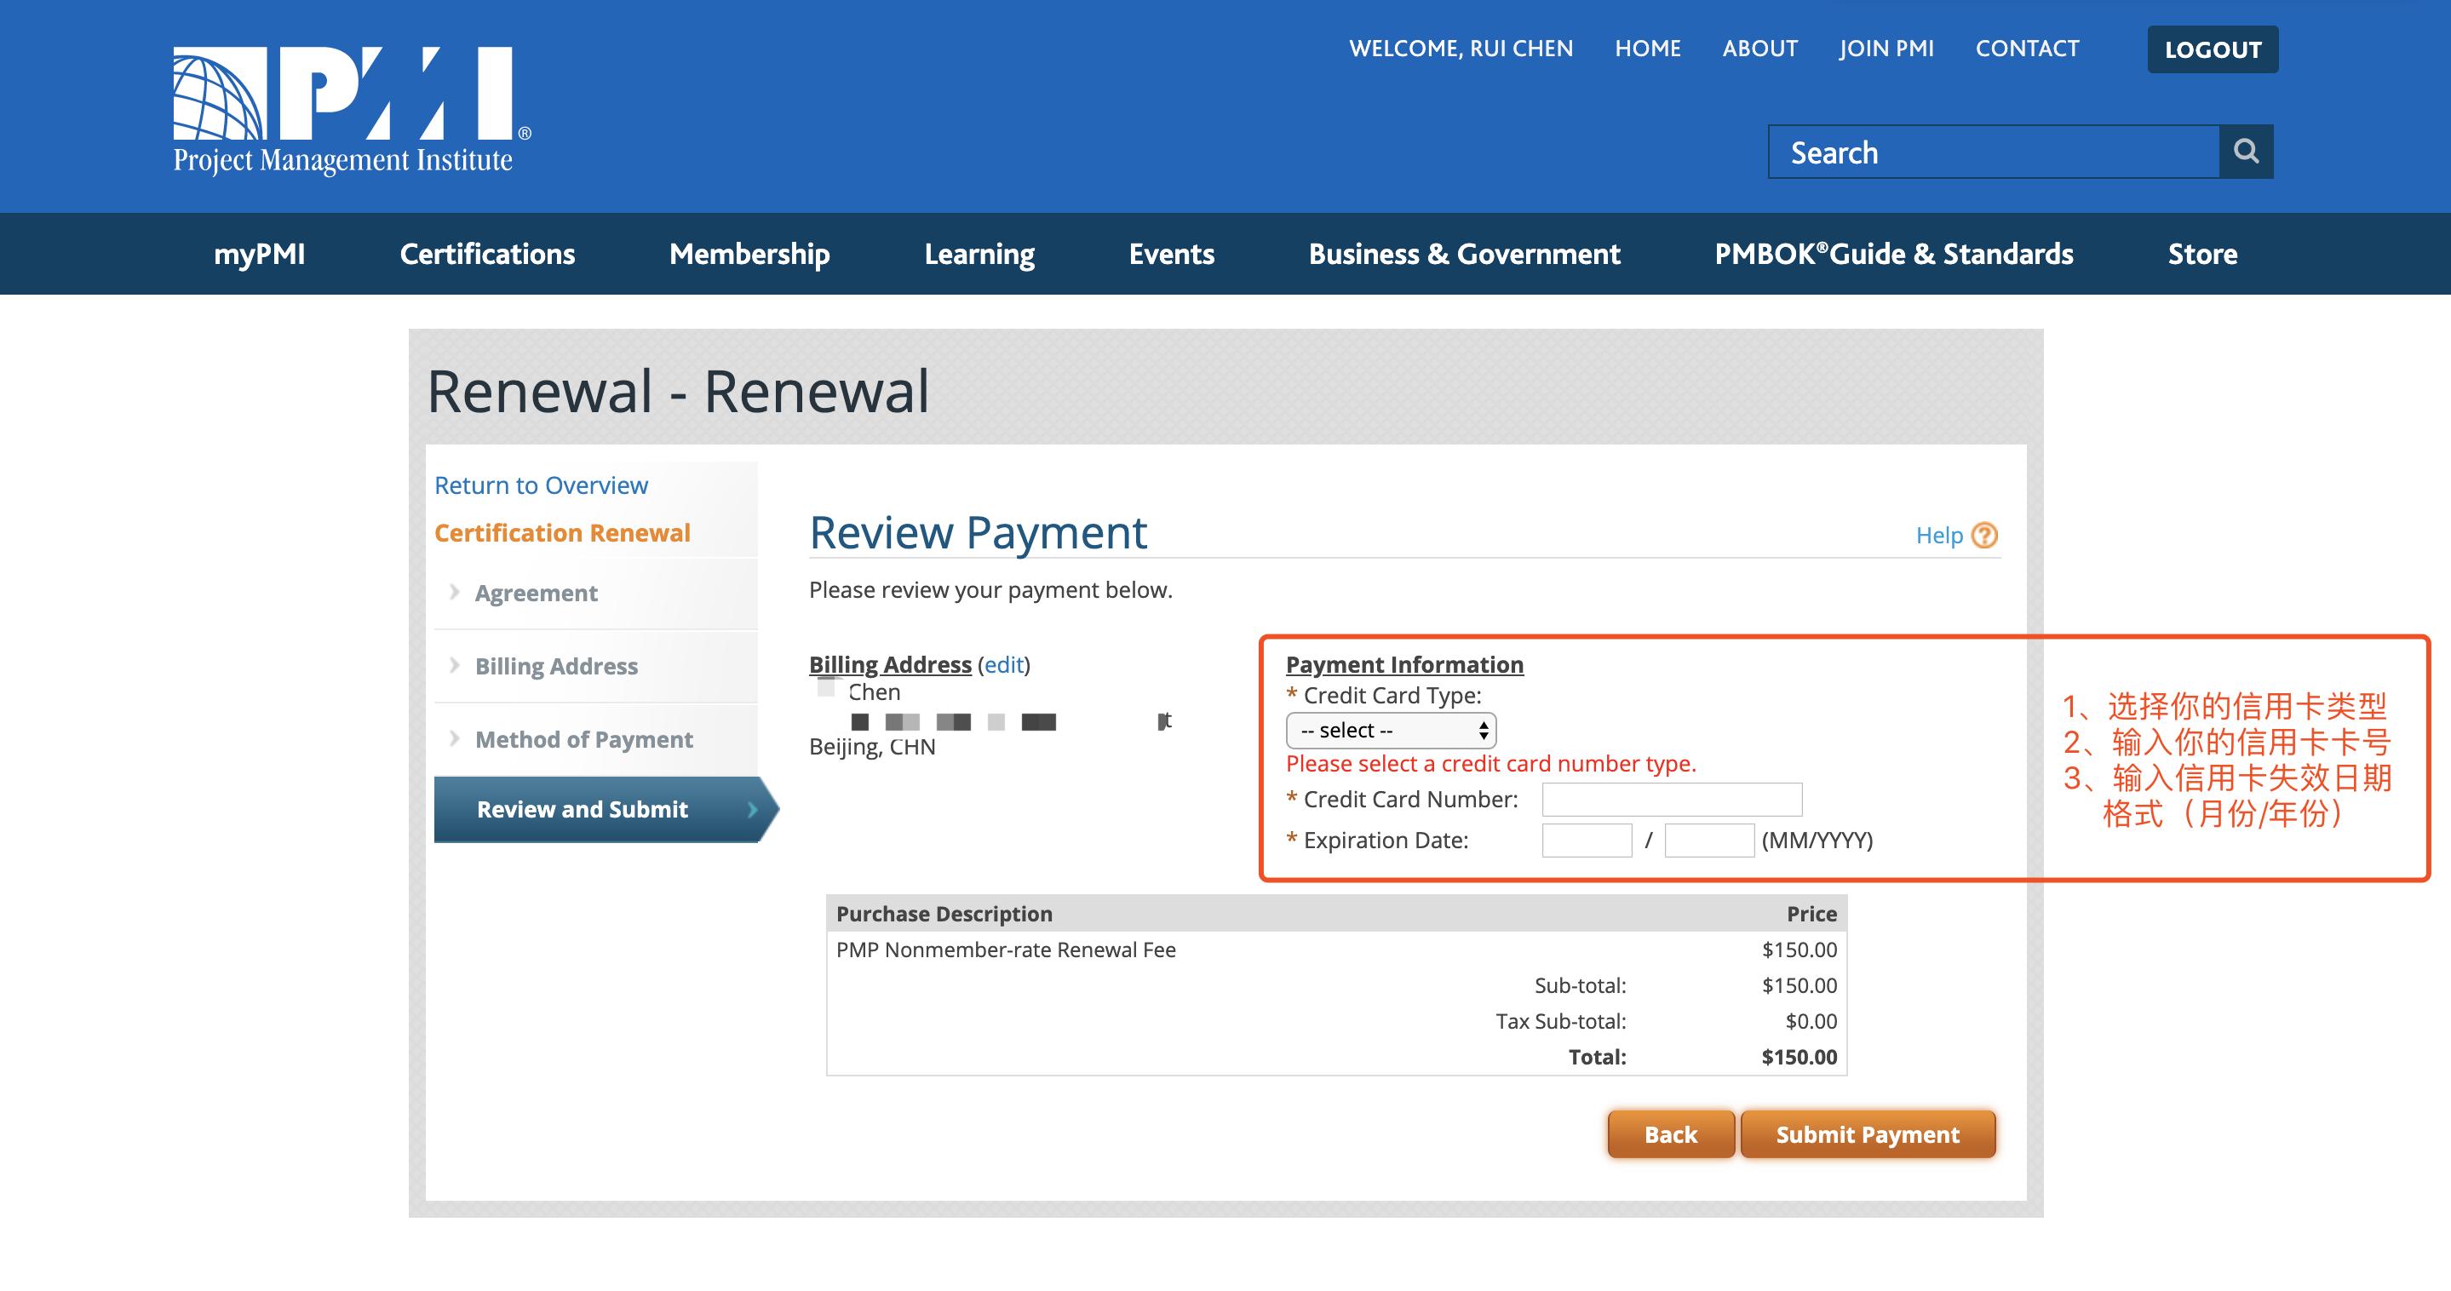This screenshot has width=2451, height=1291.
Task: Click the LOGOUT button
Action: pos(2213,49)
